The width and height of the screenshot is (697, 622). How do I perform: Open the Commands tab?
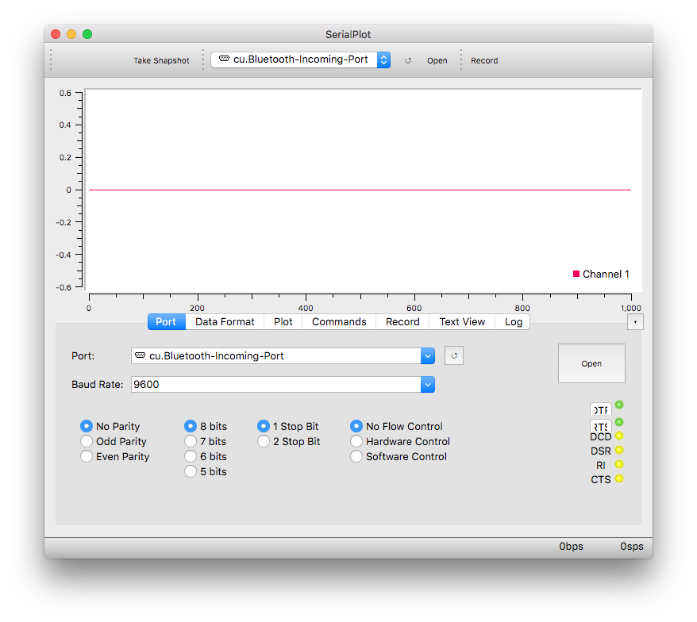click(x=338, y=321)
